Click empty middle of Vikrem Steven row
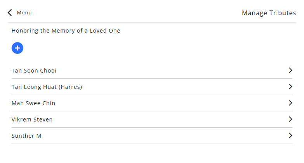304x163 pixels. point(155,120)
